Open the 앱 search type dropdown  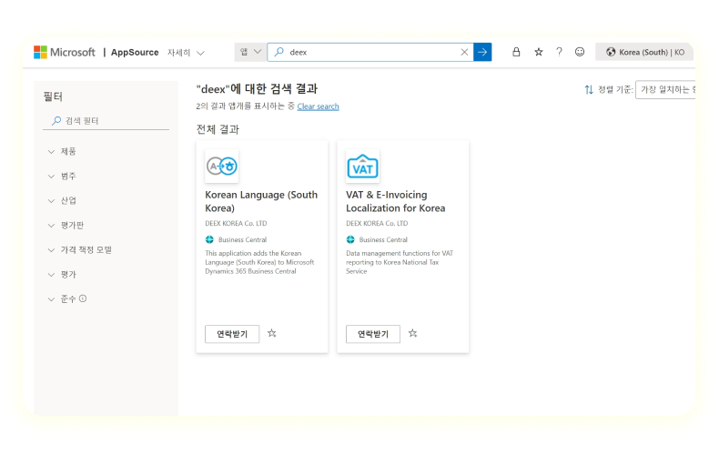(250, 52)
